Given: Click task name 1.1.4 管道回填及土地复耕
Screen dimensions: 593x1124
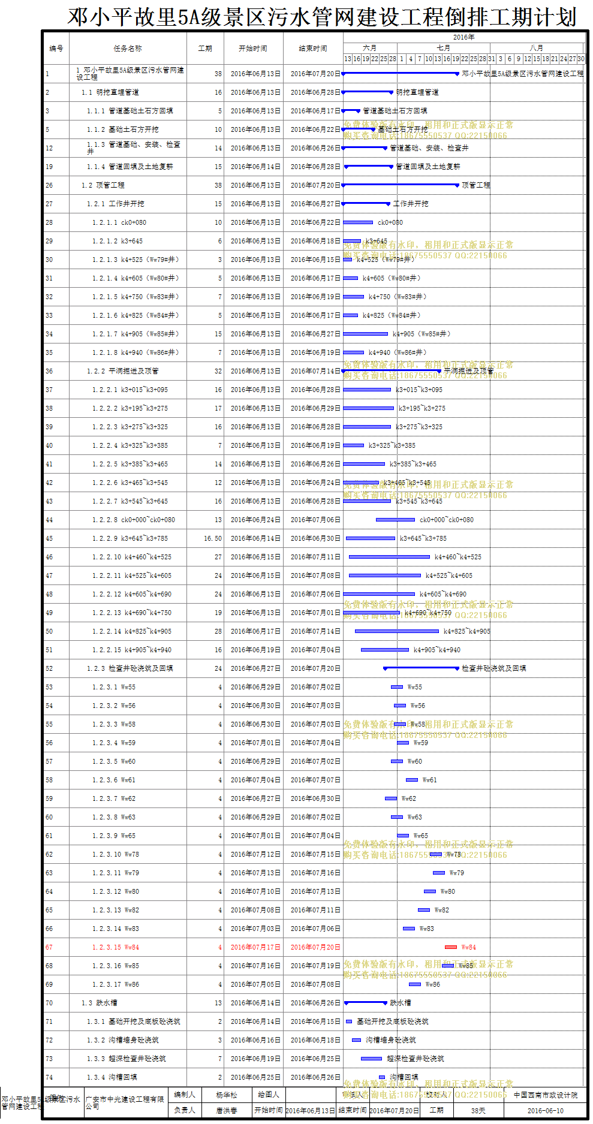Looking at the screenshot, I should coord(130,167).
